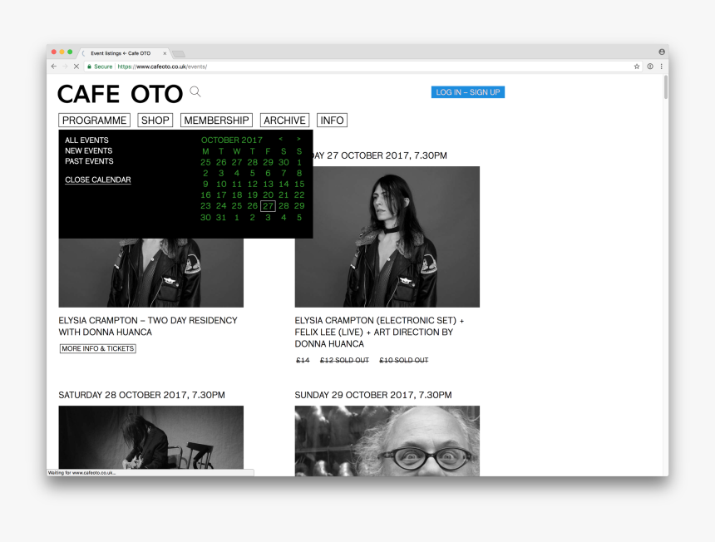Select NEW EVENTS filter
This screenshot has width=715, height=542.
tap(88, 150)
